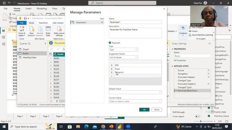Switch to Model view in sidebar
The image size is (232, 130).
coord(4,44)
